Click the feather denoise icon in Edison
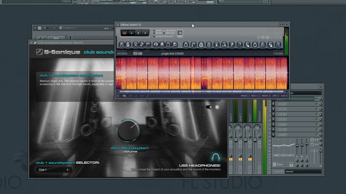 tap(232, 45)
